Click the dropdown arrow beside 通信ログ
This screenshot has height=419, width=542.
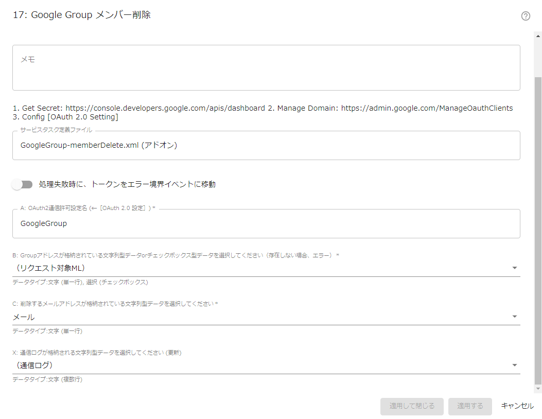click(x=514, y=365)
